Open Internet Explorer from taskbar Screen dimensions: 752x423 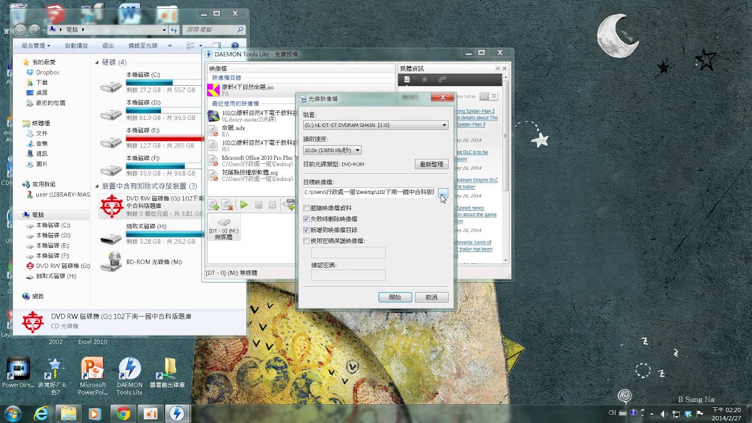click(x=41, y=414)
